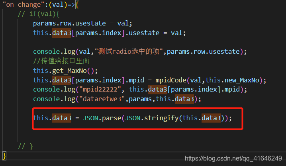Click "JSON.parse" in the highlighted line
This screenshot has width=286, height=166.
(x=102, y=118)
